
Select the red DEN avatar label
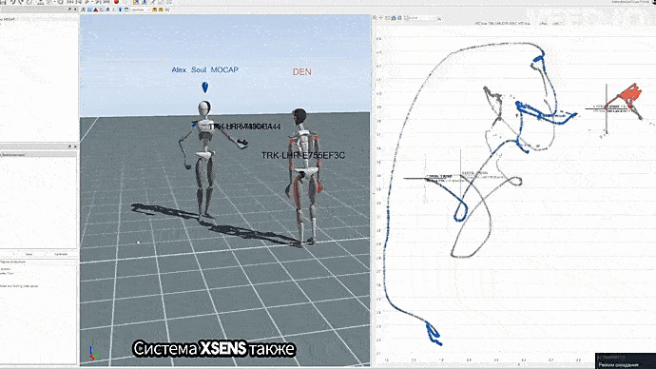coord(301,72)
